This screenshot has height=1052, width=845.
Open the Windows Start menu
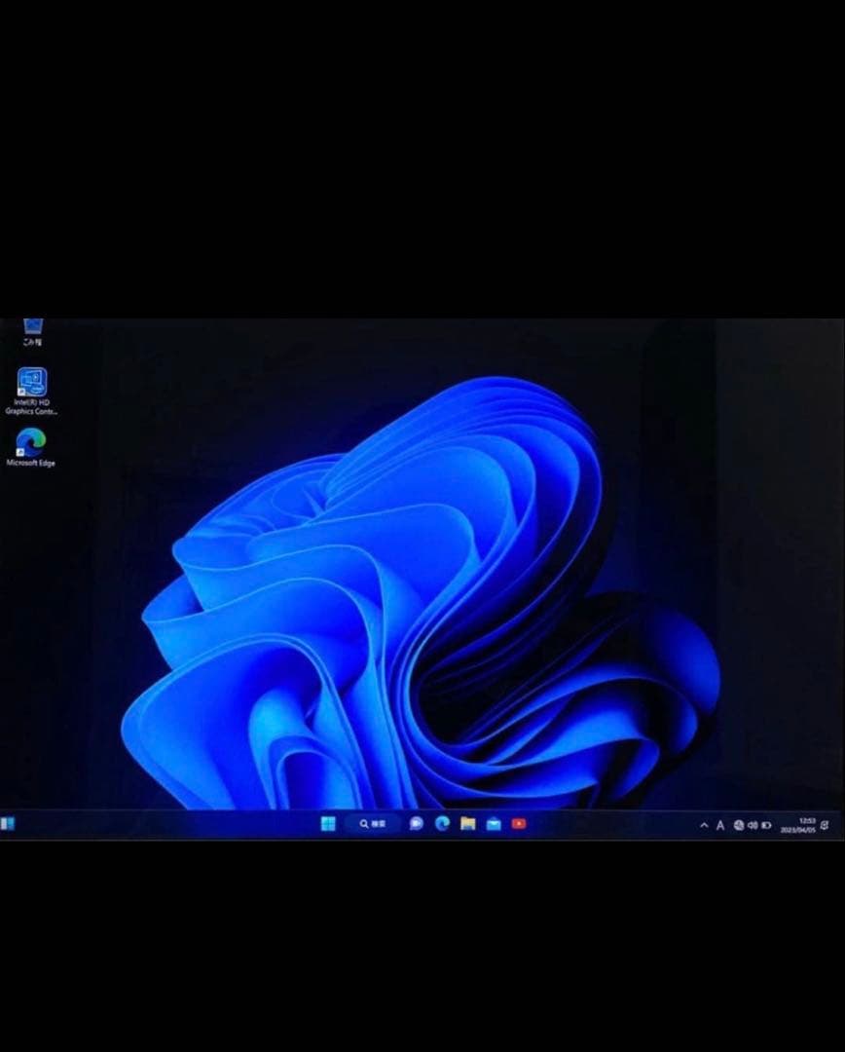point(328,824)
